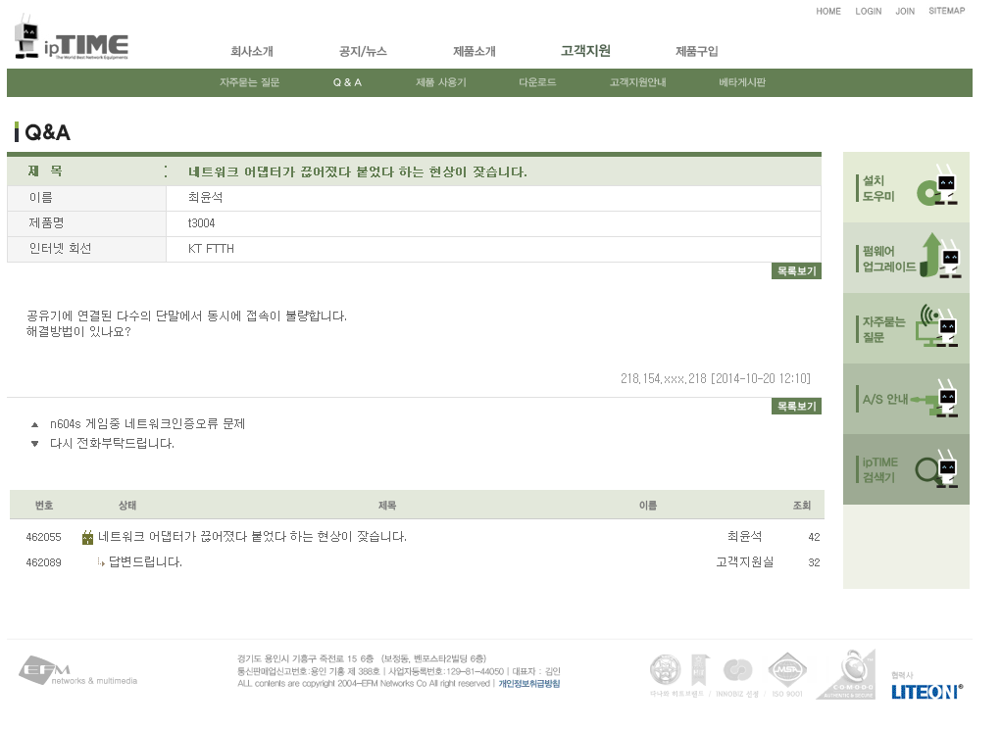This screenshot has height=729, width=1001.
Task: Click the post timestamp 2014-10-20 12:10
Action: point(763,379)
